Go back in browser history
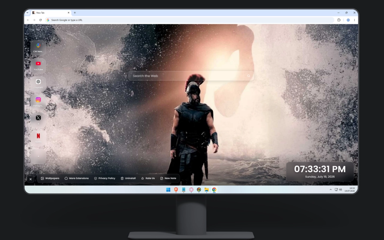Screen dimensions: 384x240 point(28,20)
